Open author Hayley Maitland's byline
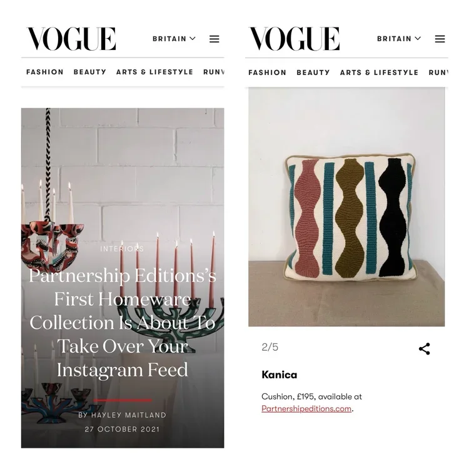The image size is (469, 469). pos(122,415)
